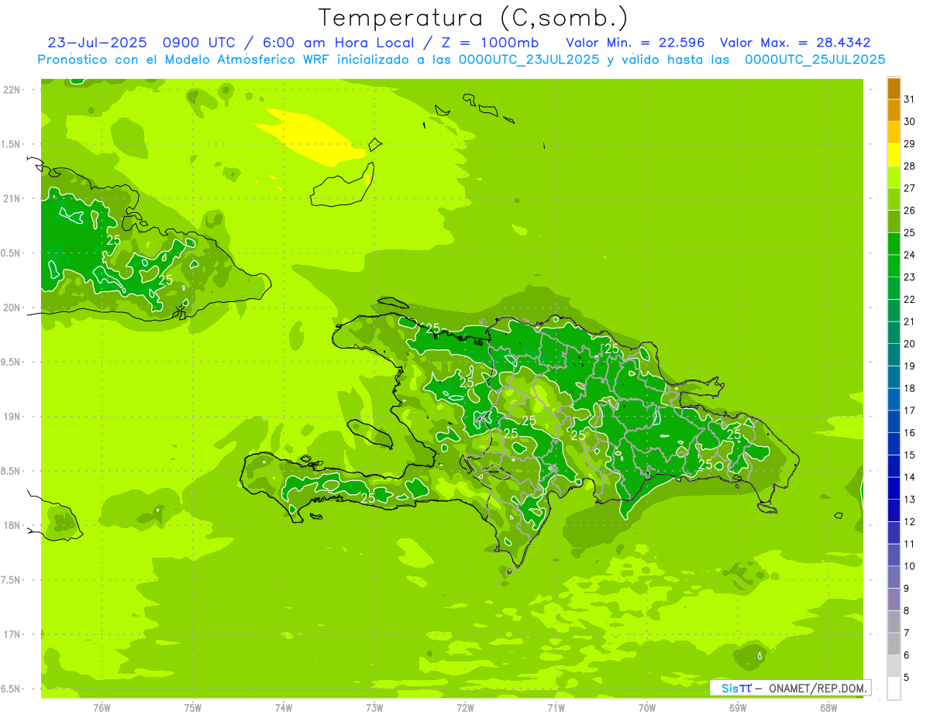Click the legend value "23"
Viewport: 930px width, 718px height.
pos(910,277)
